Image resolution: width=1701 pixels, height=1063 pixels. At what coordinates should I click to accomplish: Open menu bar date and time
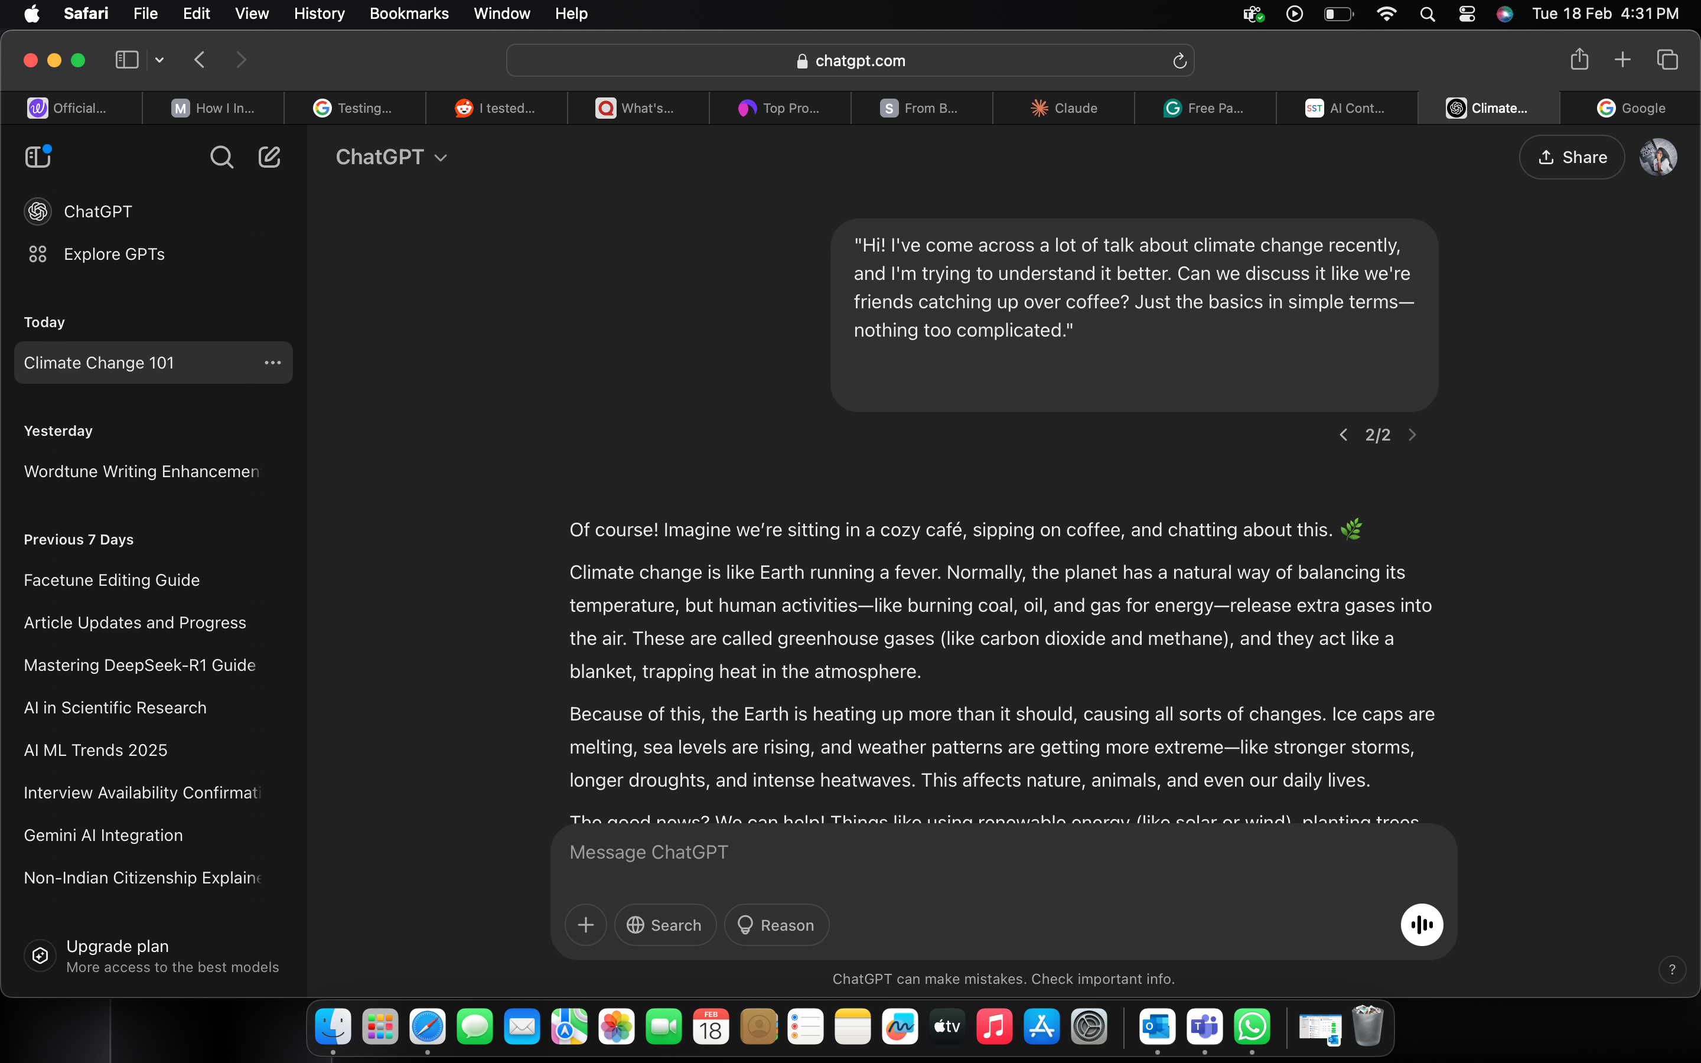click(x=1605, y=14)
